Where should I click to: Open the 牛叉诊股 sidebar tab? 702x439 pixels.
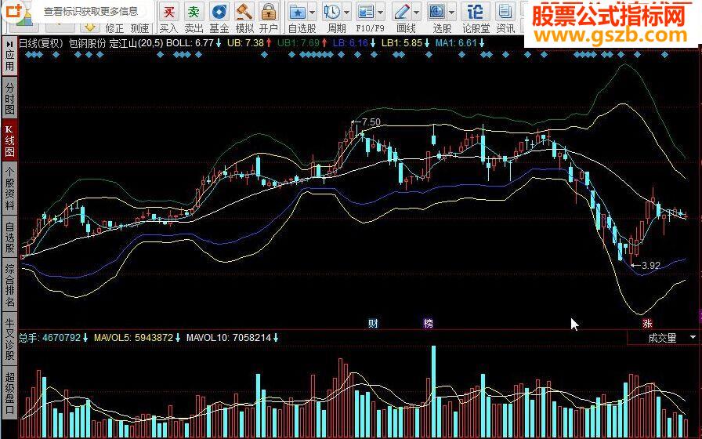(x=9, y=339)
